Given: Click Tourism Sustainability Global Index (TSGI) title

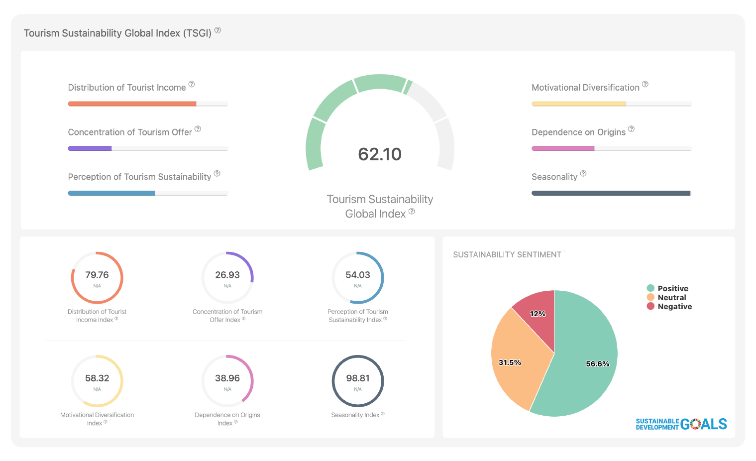Looking at the screenshot, I should (x=117, y=33).
